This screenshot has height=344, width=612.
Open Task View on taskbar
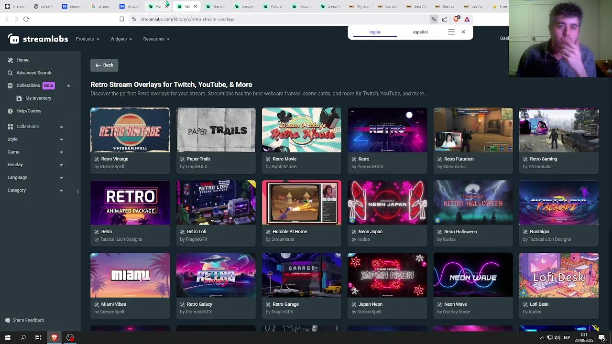[38, 338]
